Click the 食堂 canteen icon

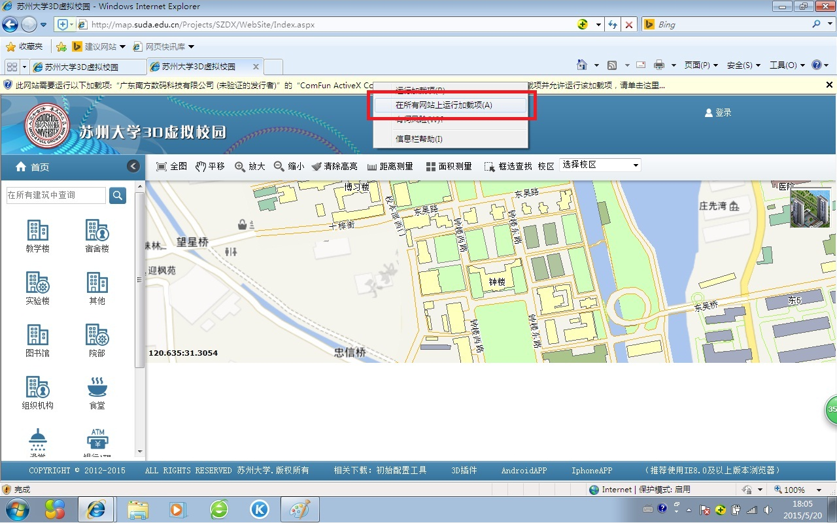pyautogui.click(x=97, y=388)
